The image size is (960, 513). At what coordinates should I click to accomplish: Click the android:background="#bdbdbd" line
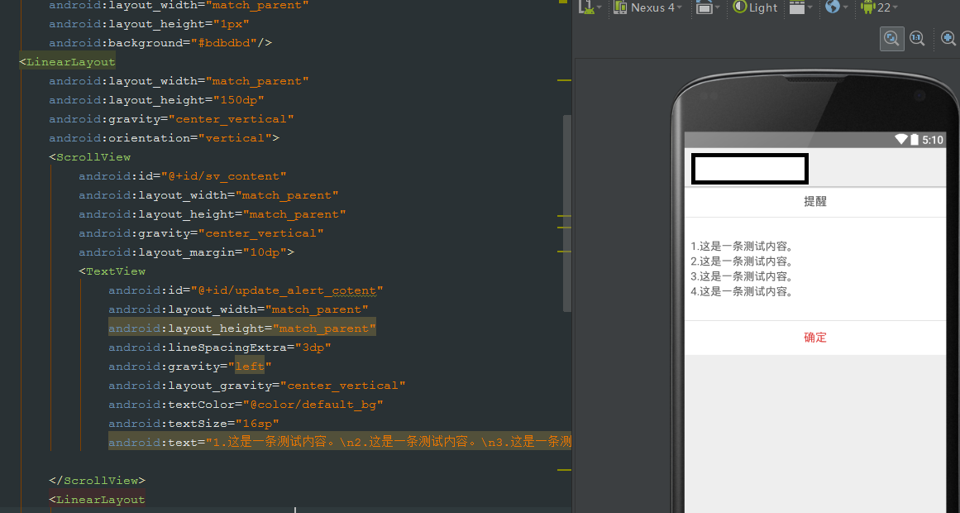pos(160,43)
